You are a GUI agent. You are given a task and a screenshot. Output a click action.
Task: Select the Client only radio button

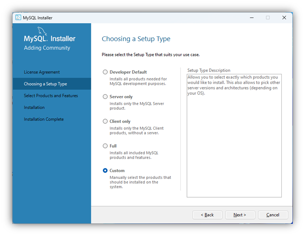(x=105, y=121)
